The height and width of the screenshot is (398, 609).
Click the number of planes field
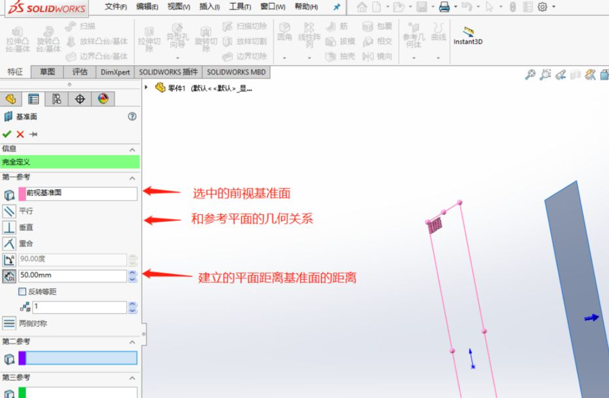[79, 307]
